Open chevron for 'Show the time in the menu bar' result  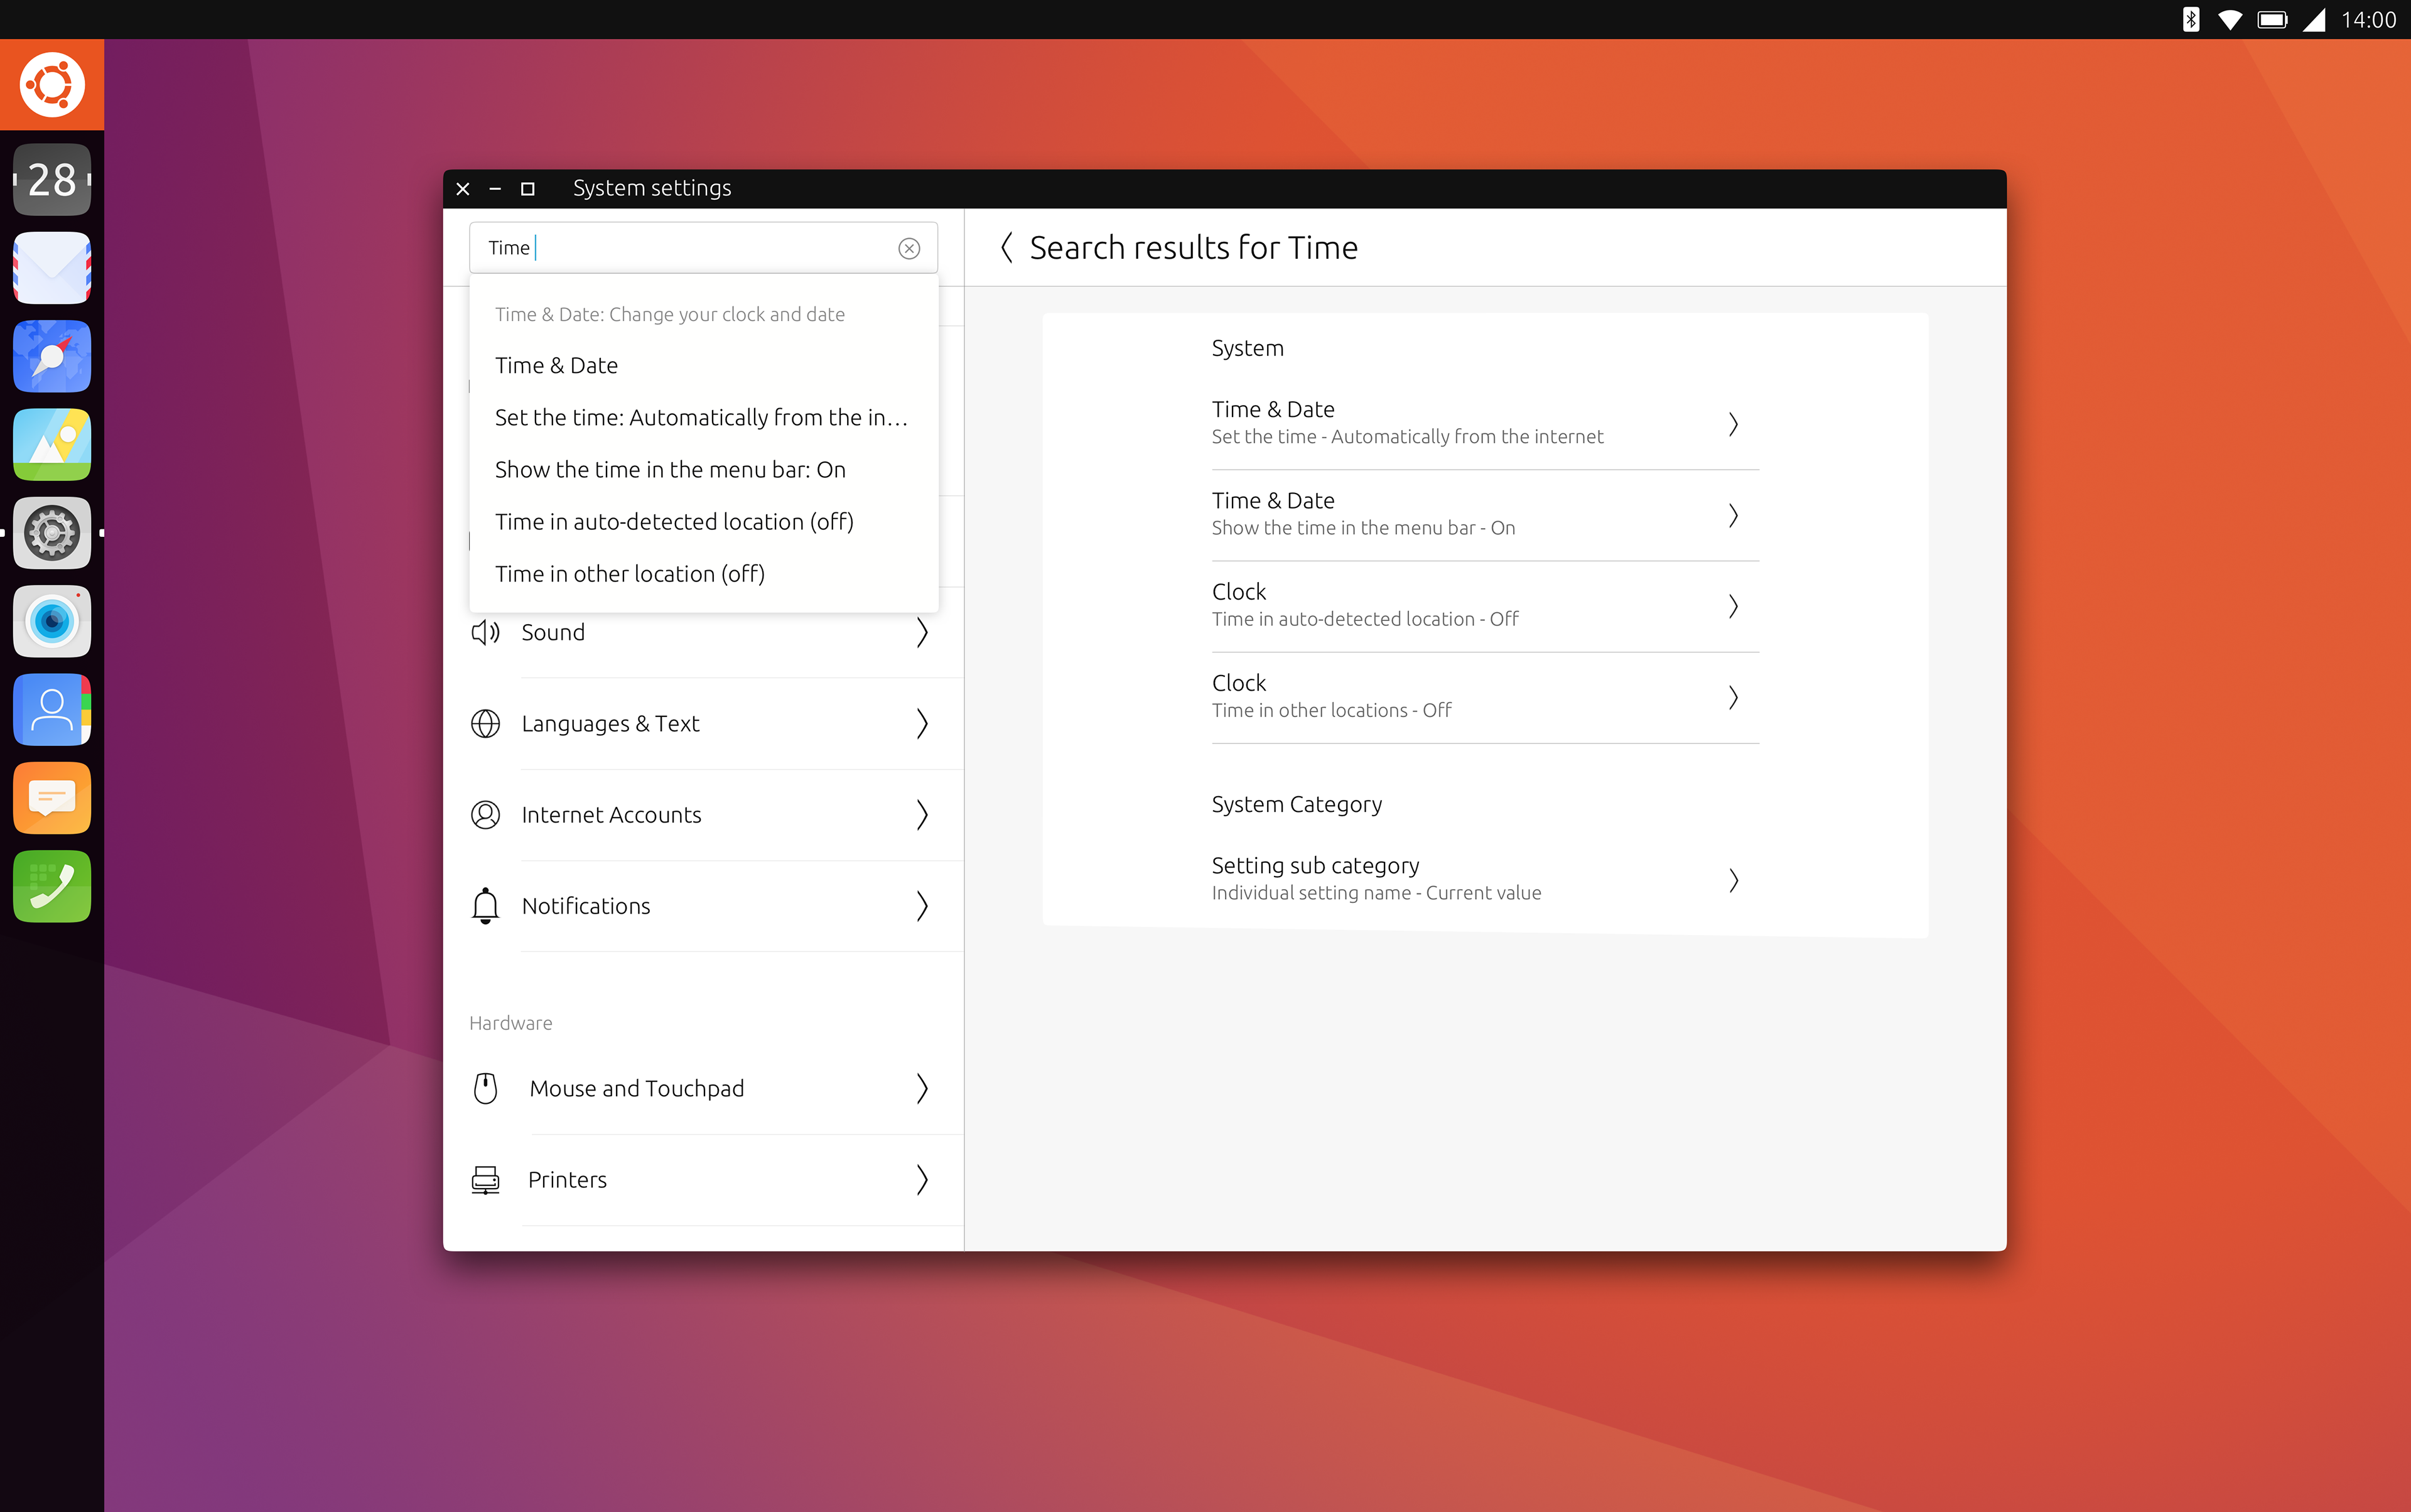1733,515
